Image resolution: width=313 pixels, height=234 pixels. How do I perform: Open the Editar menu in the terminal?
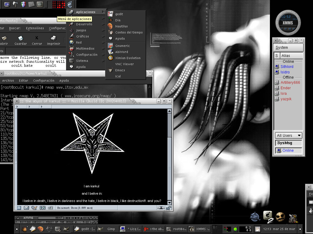[x=23, y=80]
